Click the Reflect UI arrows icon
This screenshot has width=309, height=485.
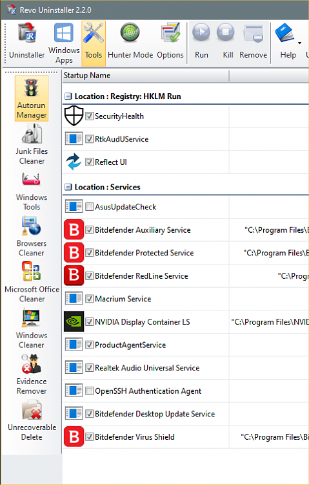(x=74, y=162)
